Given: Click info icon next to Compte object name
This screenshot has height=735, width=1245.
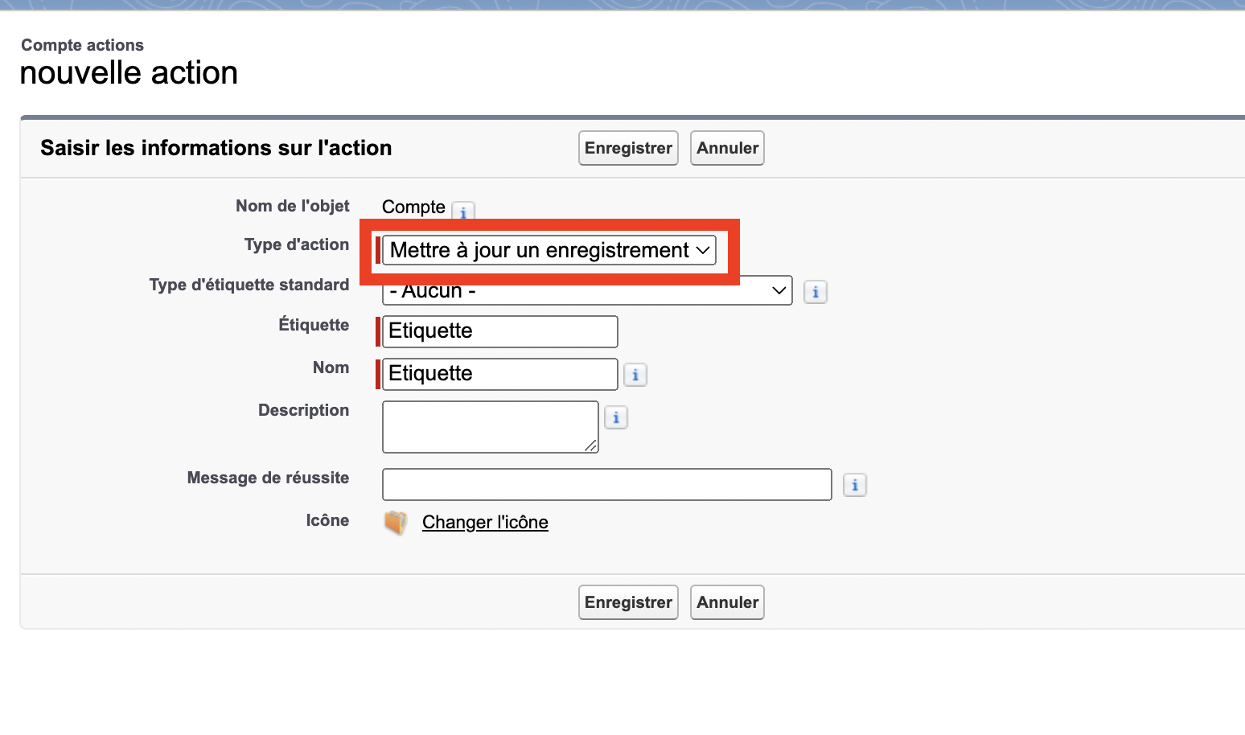Looking at the screenshot, I should 463,211.
